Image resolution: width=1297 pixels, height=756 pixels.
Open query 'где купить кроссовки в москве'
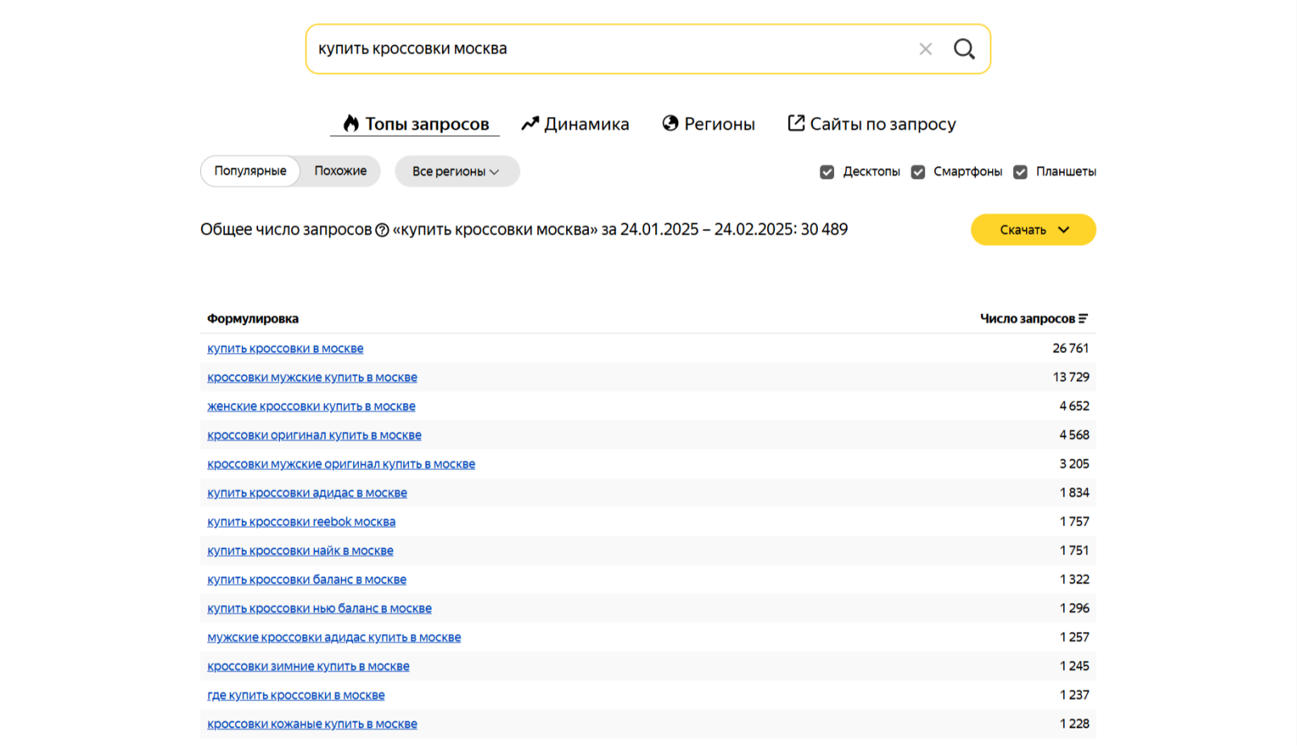296,696
